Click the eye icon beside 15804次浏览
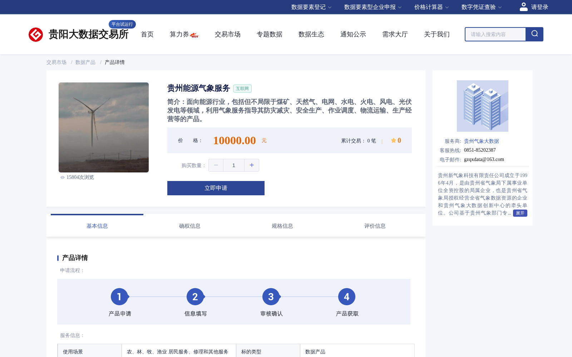Screen dimensions: 572x357 click(63, 177)
